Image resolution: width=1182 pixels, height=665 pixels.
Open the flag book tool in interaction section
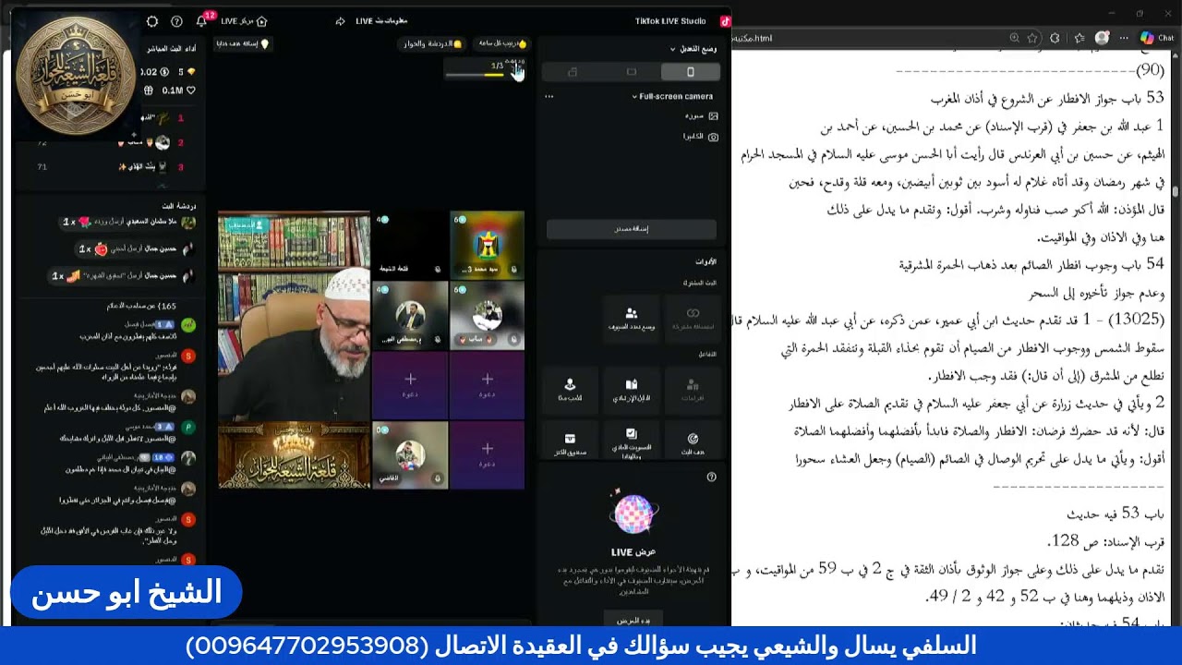pos(632,390)
